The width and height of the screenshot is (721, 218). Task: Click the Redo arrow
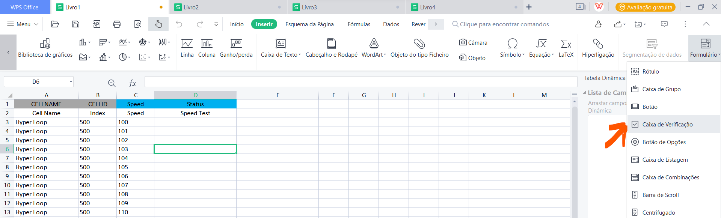point(200,24)
